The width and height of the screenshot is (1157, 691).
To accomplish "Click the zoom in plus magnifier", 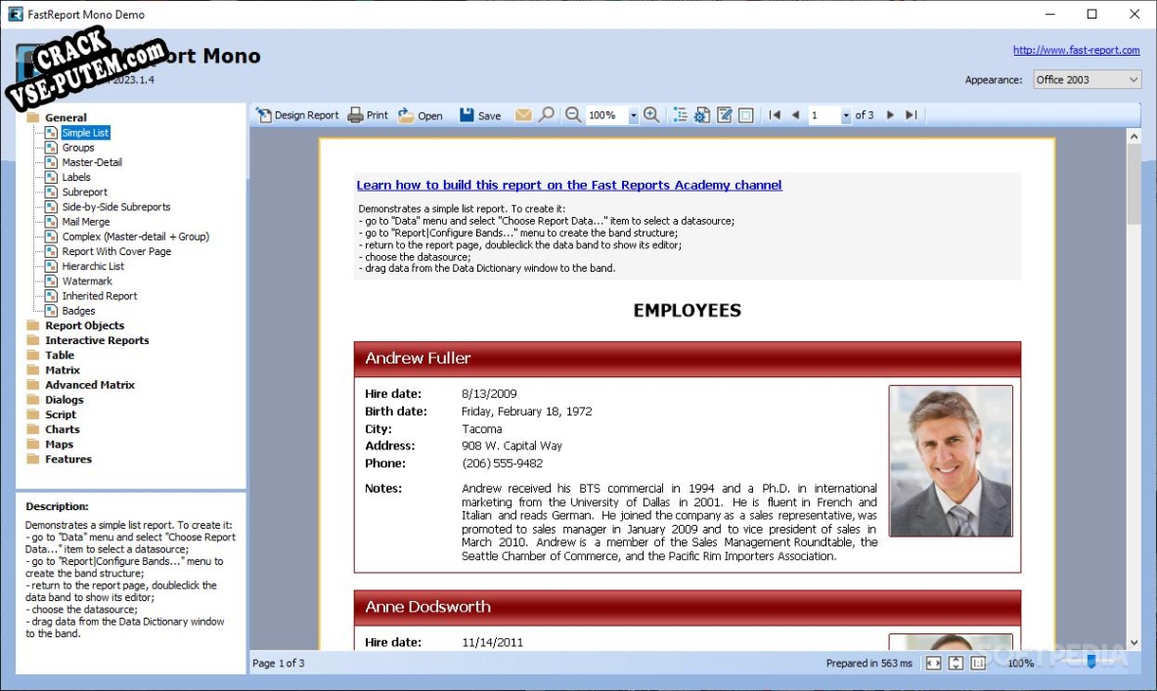I will click(x=650, y=115).
